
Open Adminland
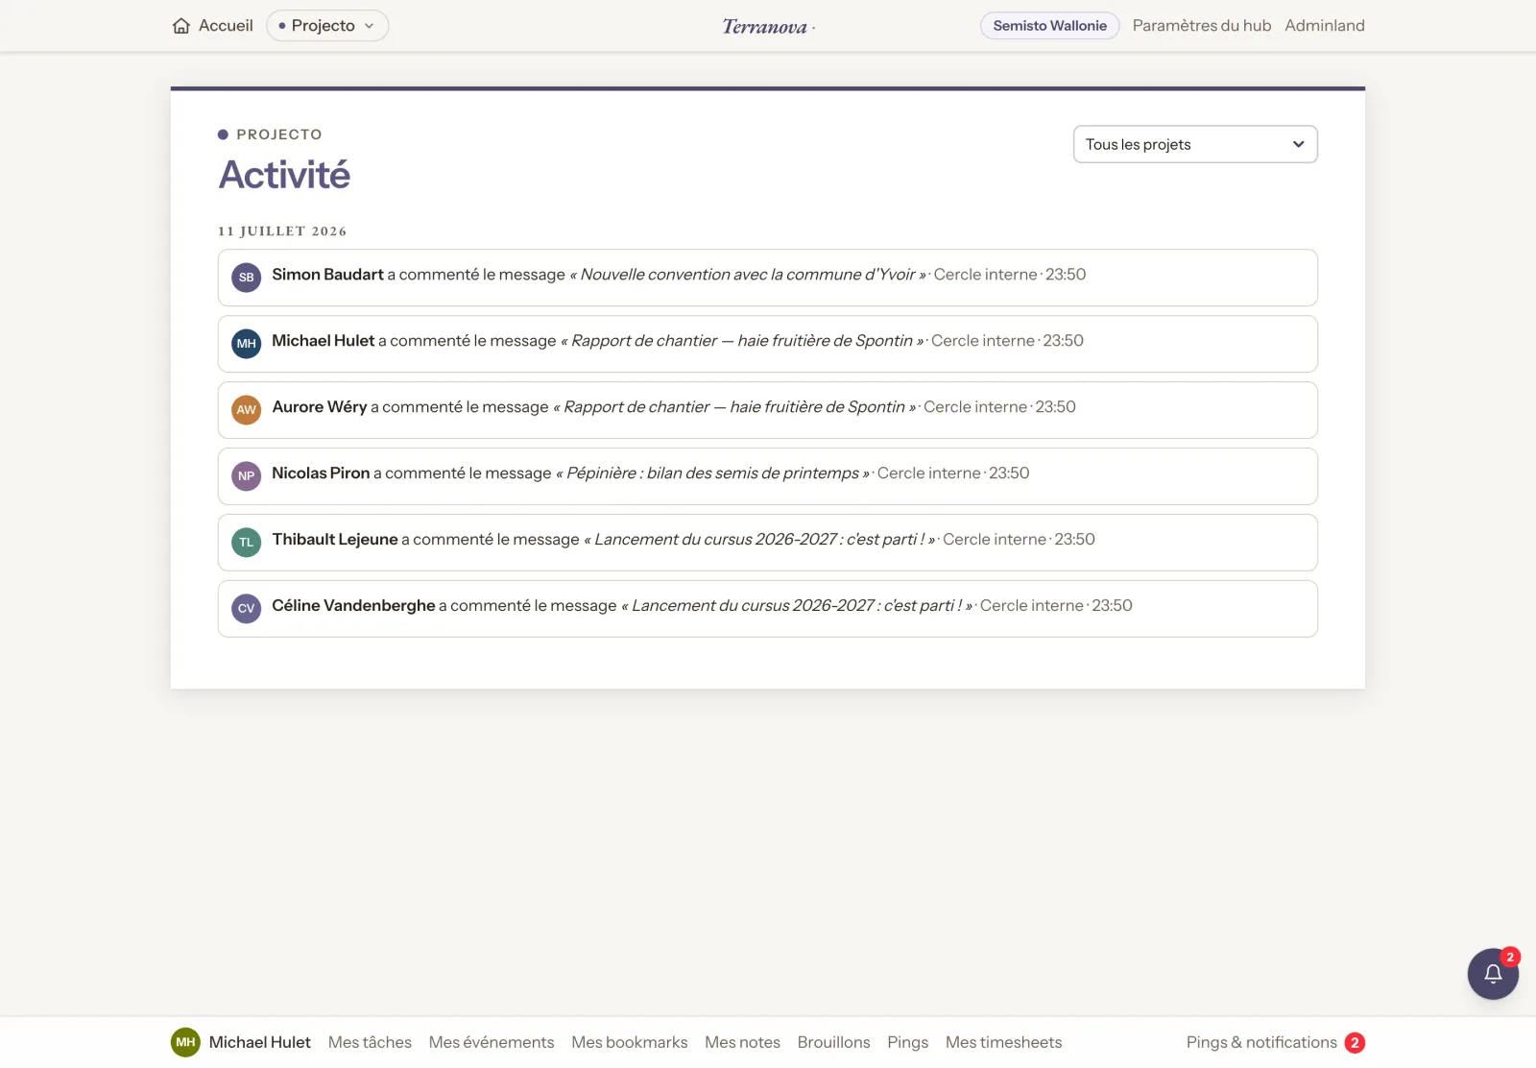tap(1325, 26)
